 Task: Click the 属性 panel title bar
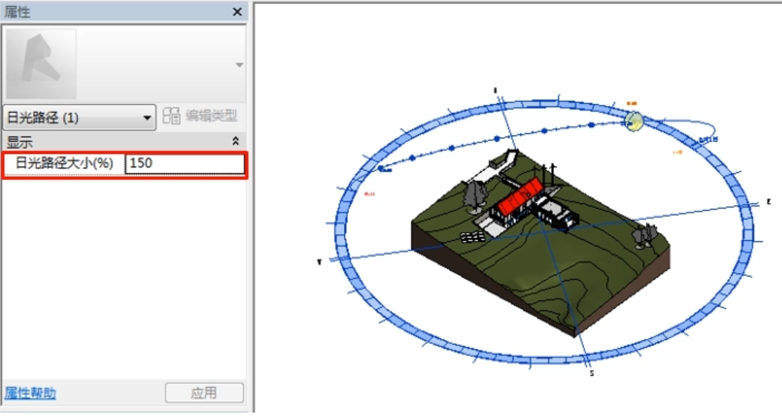tap(111, 12)
